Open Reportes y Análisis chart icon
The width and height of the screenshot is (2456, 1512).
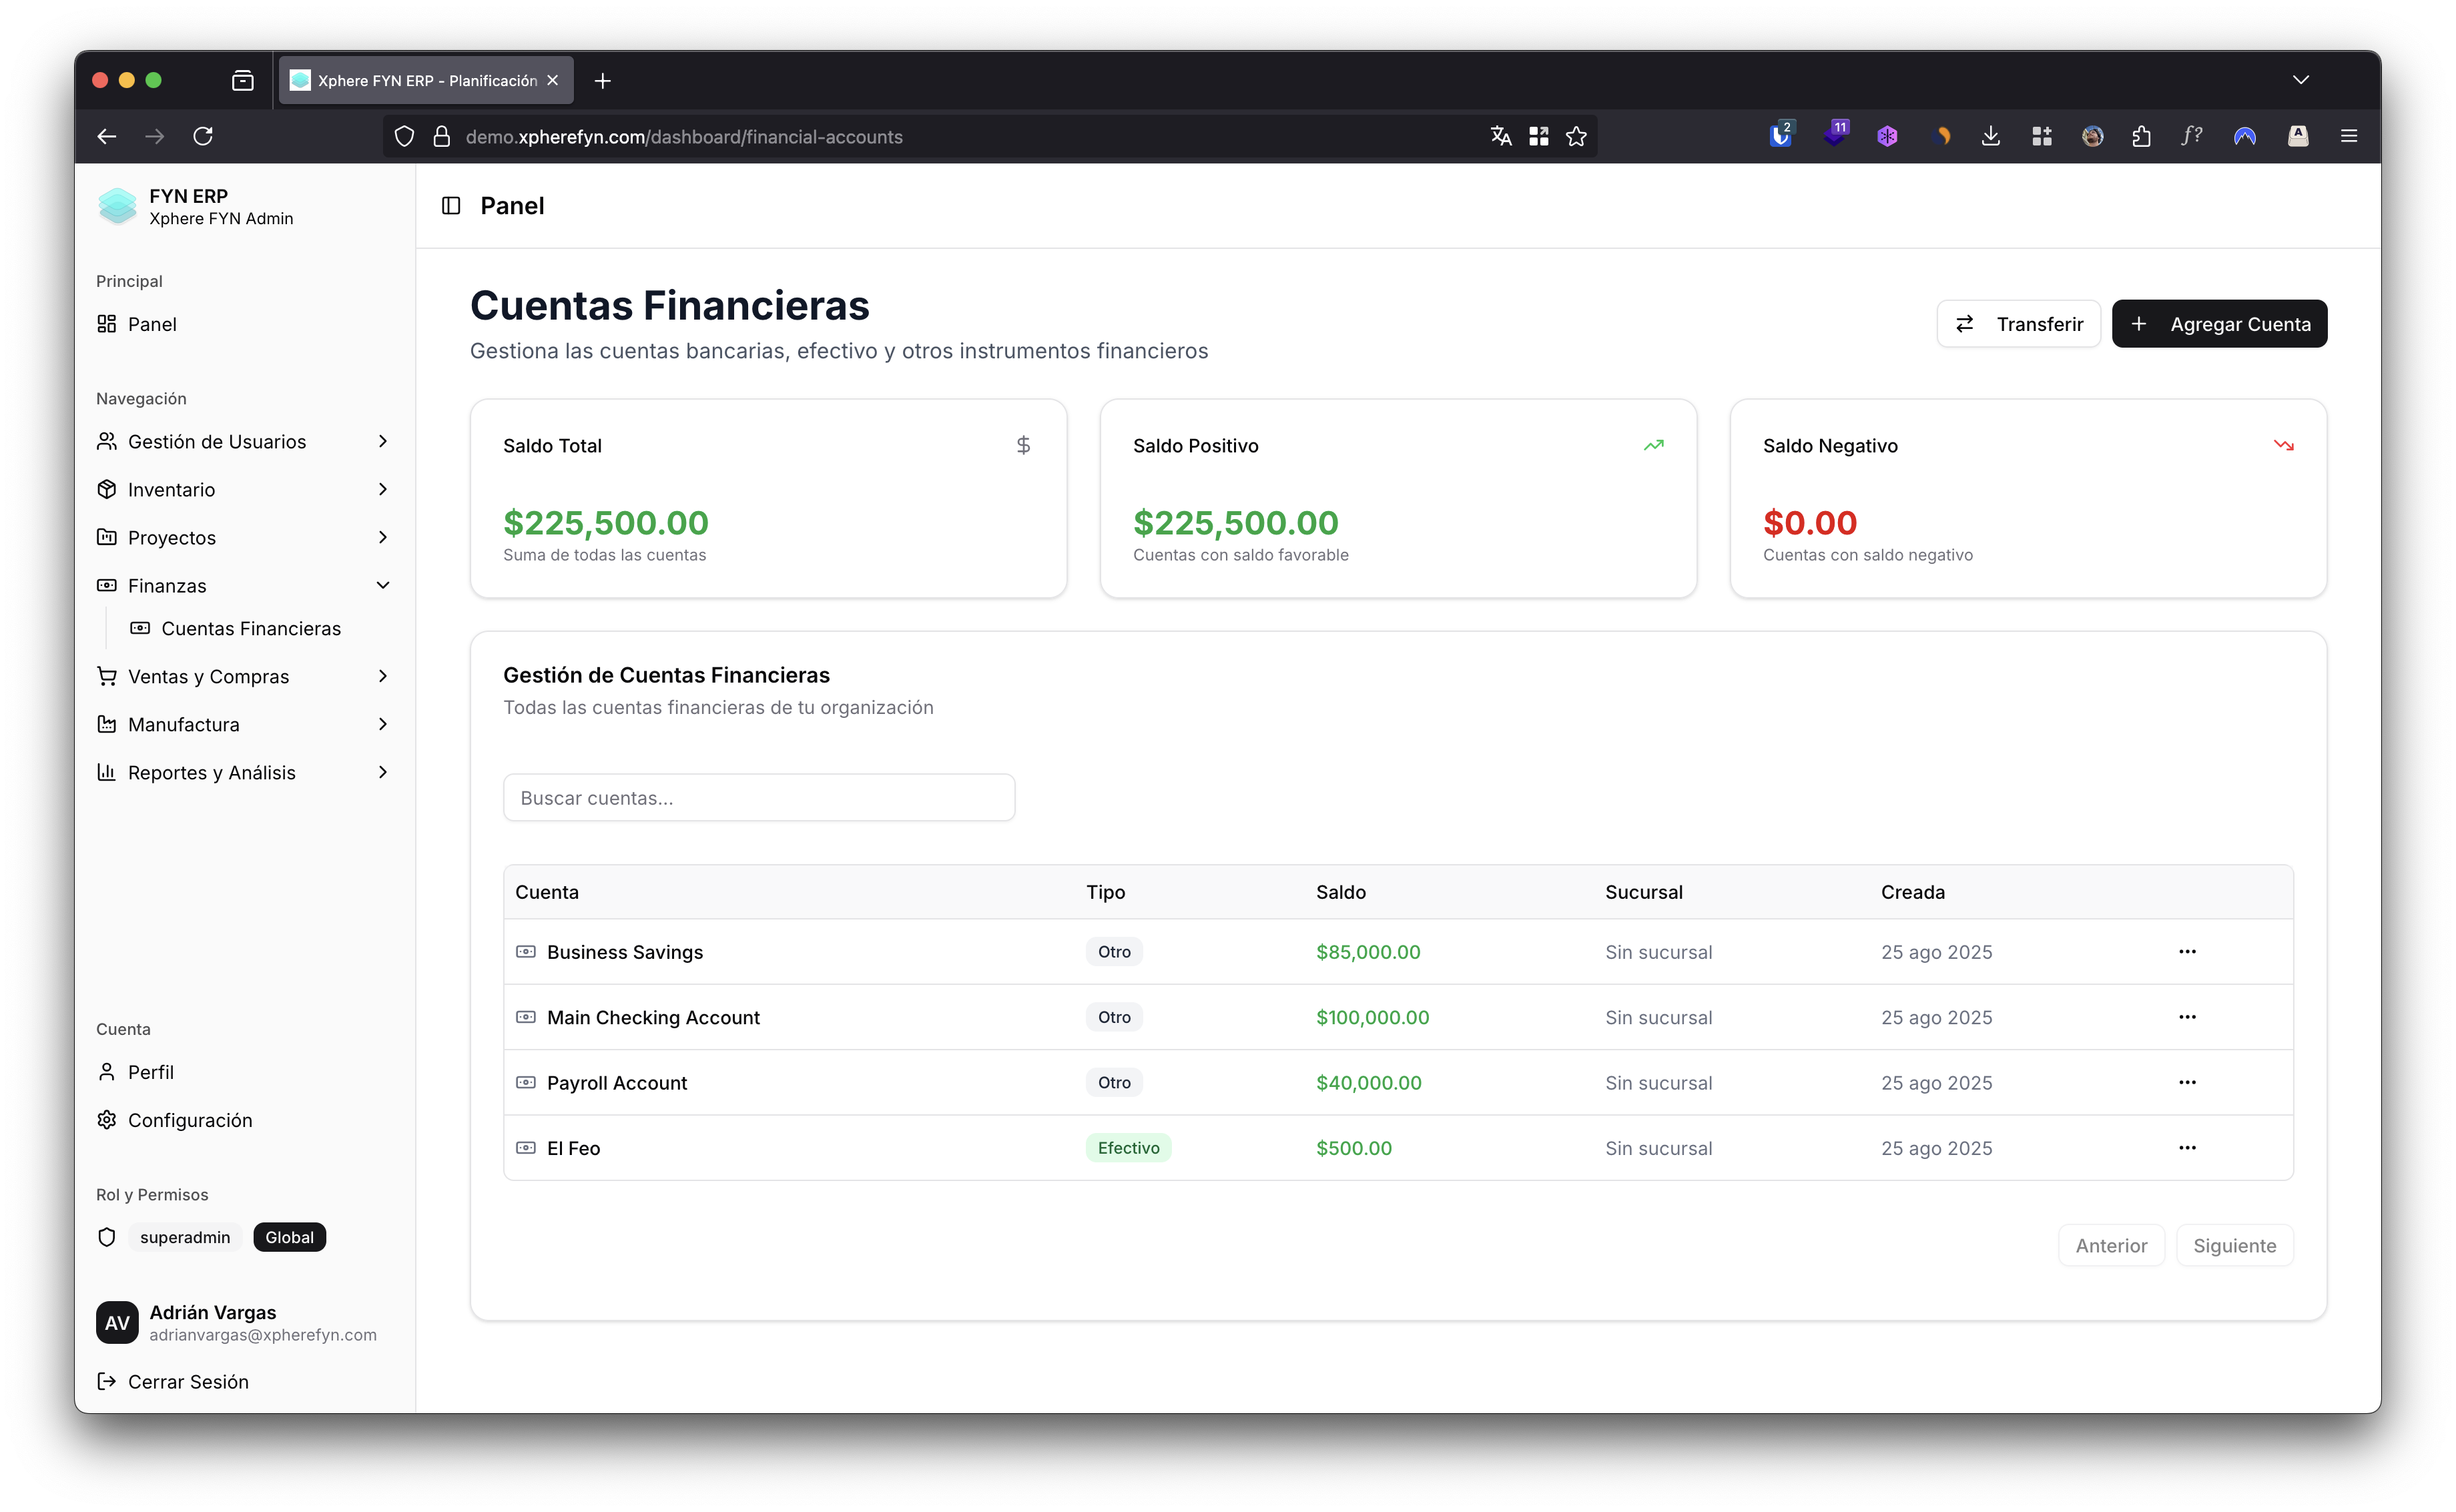(x=107, y=772)
